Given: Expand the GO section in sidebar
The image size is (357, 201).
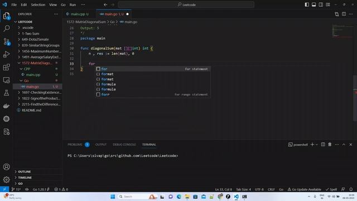Looking at the screenshot, I should click(20, 184).
